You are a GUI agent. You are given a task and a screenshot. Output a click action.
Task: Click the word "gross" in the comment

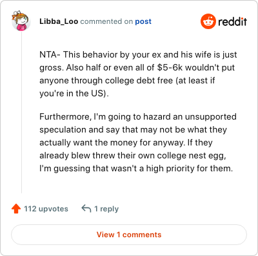[52, 68]
